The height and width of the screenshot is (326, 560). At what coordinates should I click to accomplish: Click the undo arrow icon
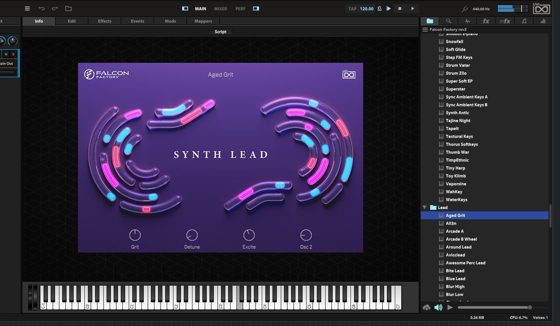42,8
